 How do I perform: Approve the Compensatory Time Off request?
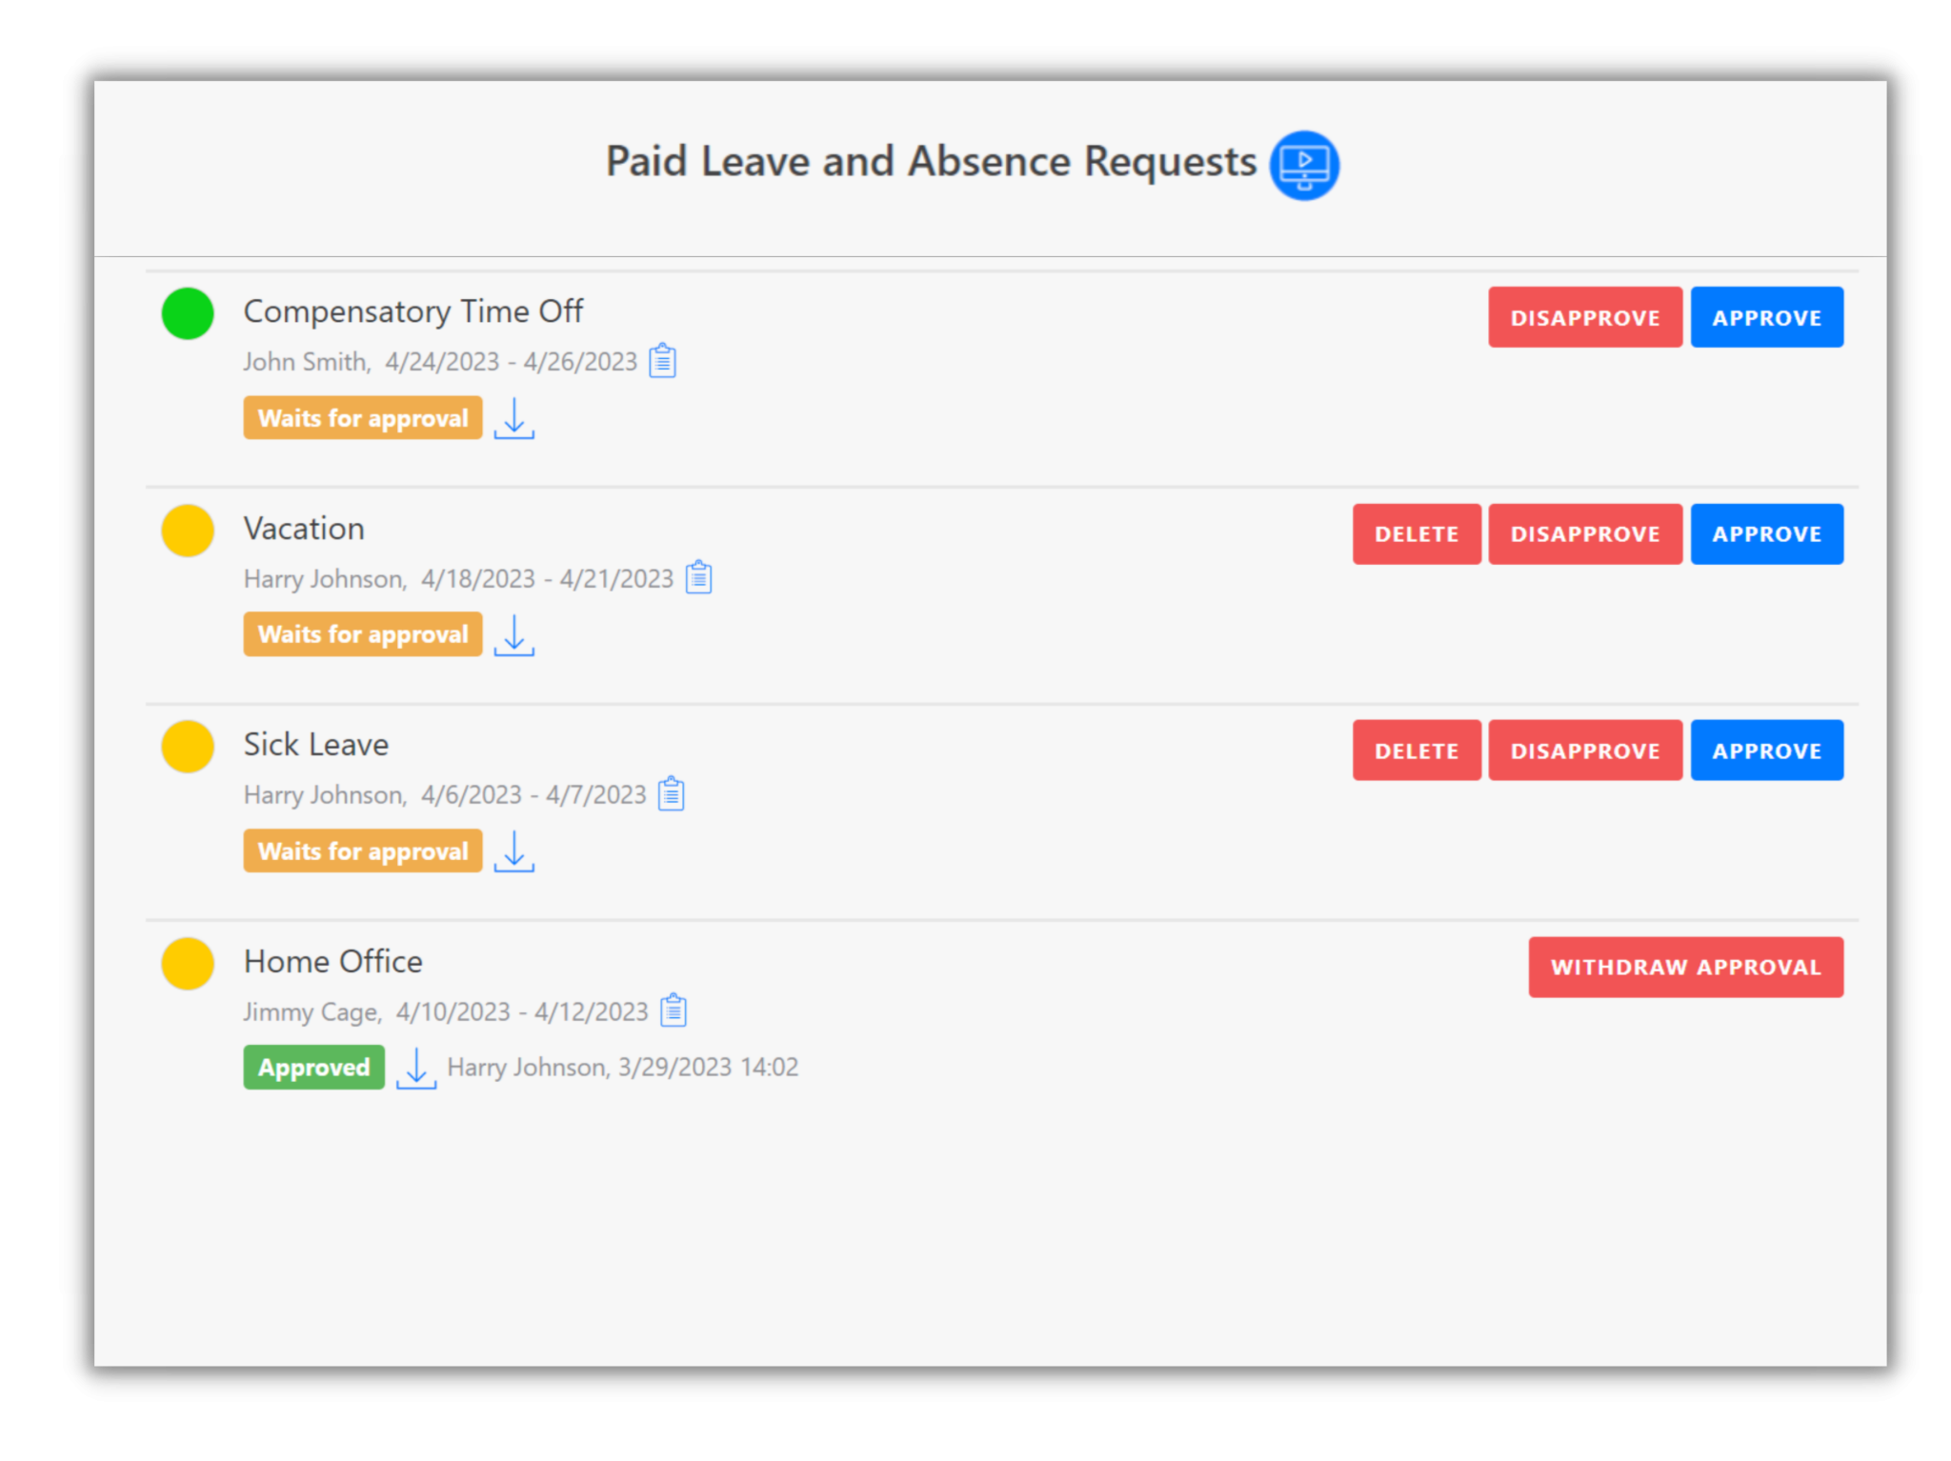coord(1767,316)
